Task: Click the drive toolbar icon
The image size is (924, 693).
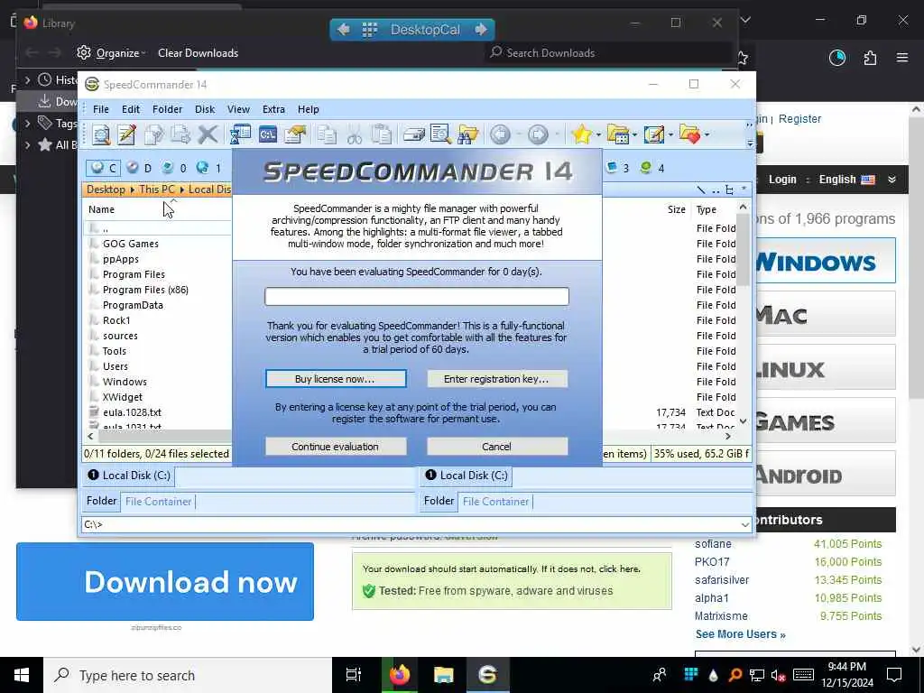Action: tap(413, 134)
